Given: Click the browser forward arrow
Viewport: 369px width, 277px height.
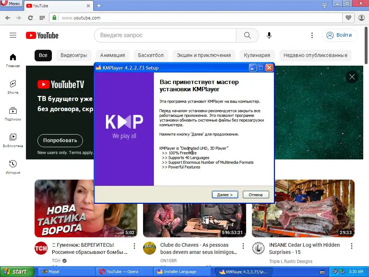Looking at the screenshot, I should click(19, 18).
